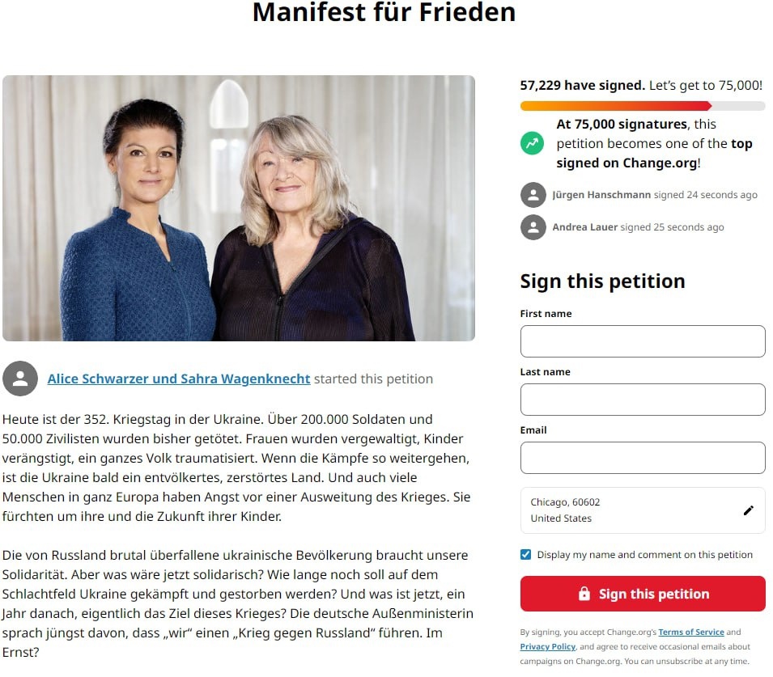Click Jürgen Hanschmann's avatar icon
Viewport: 773px width, 677px height.
[533, 195]
